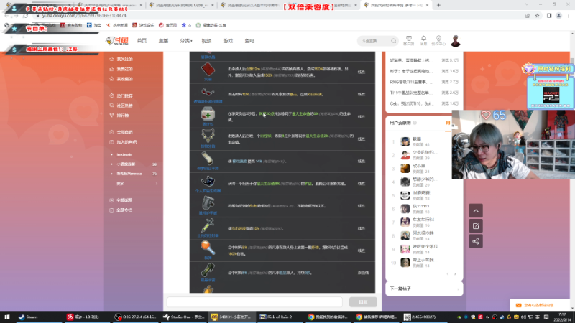This screenshot has height=323, width=575.
Task: Click the medkit item icon
Action: coord(208,114)
